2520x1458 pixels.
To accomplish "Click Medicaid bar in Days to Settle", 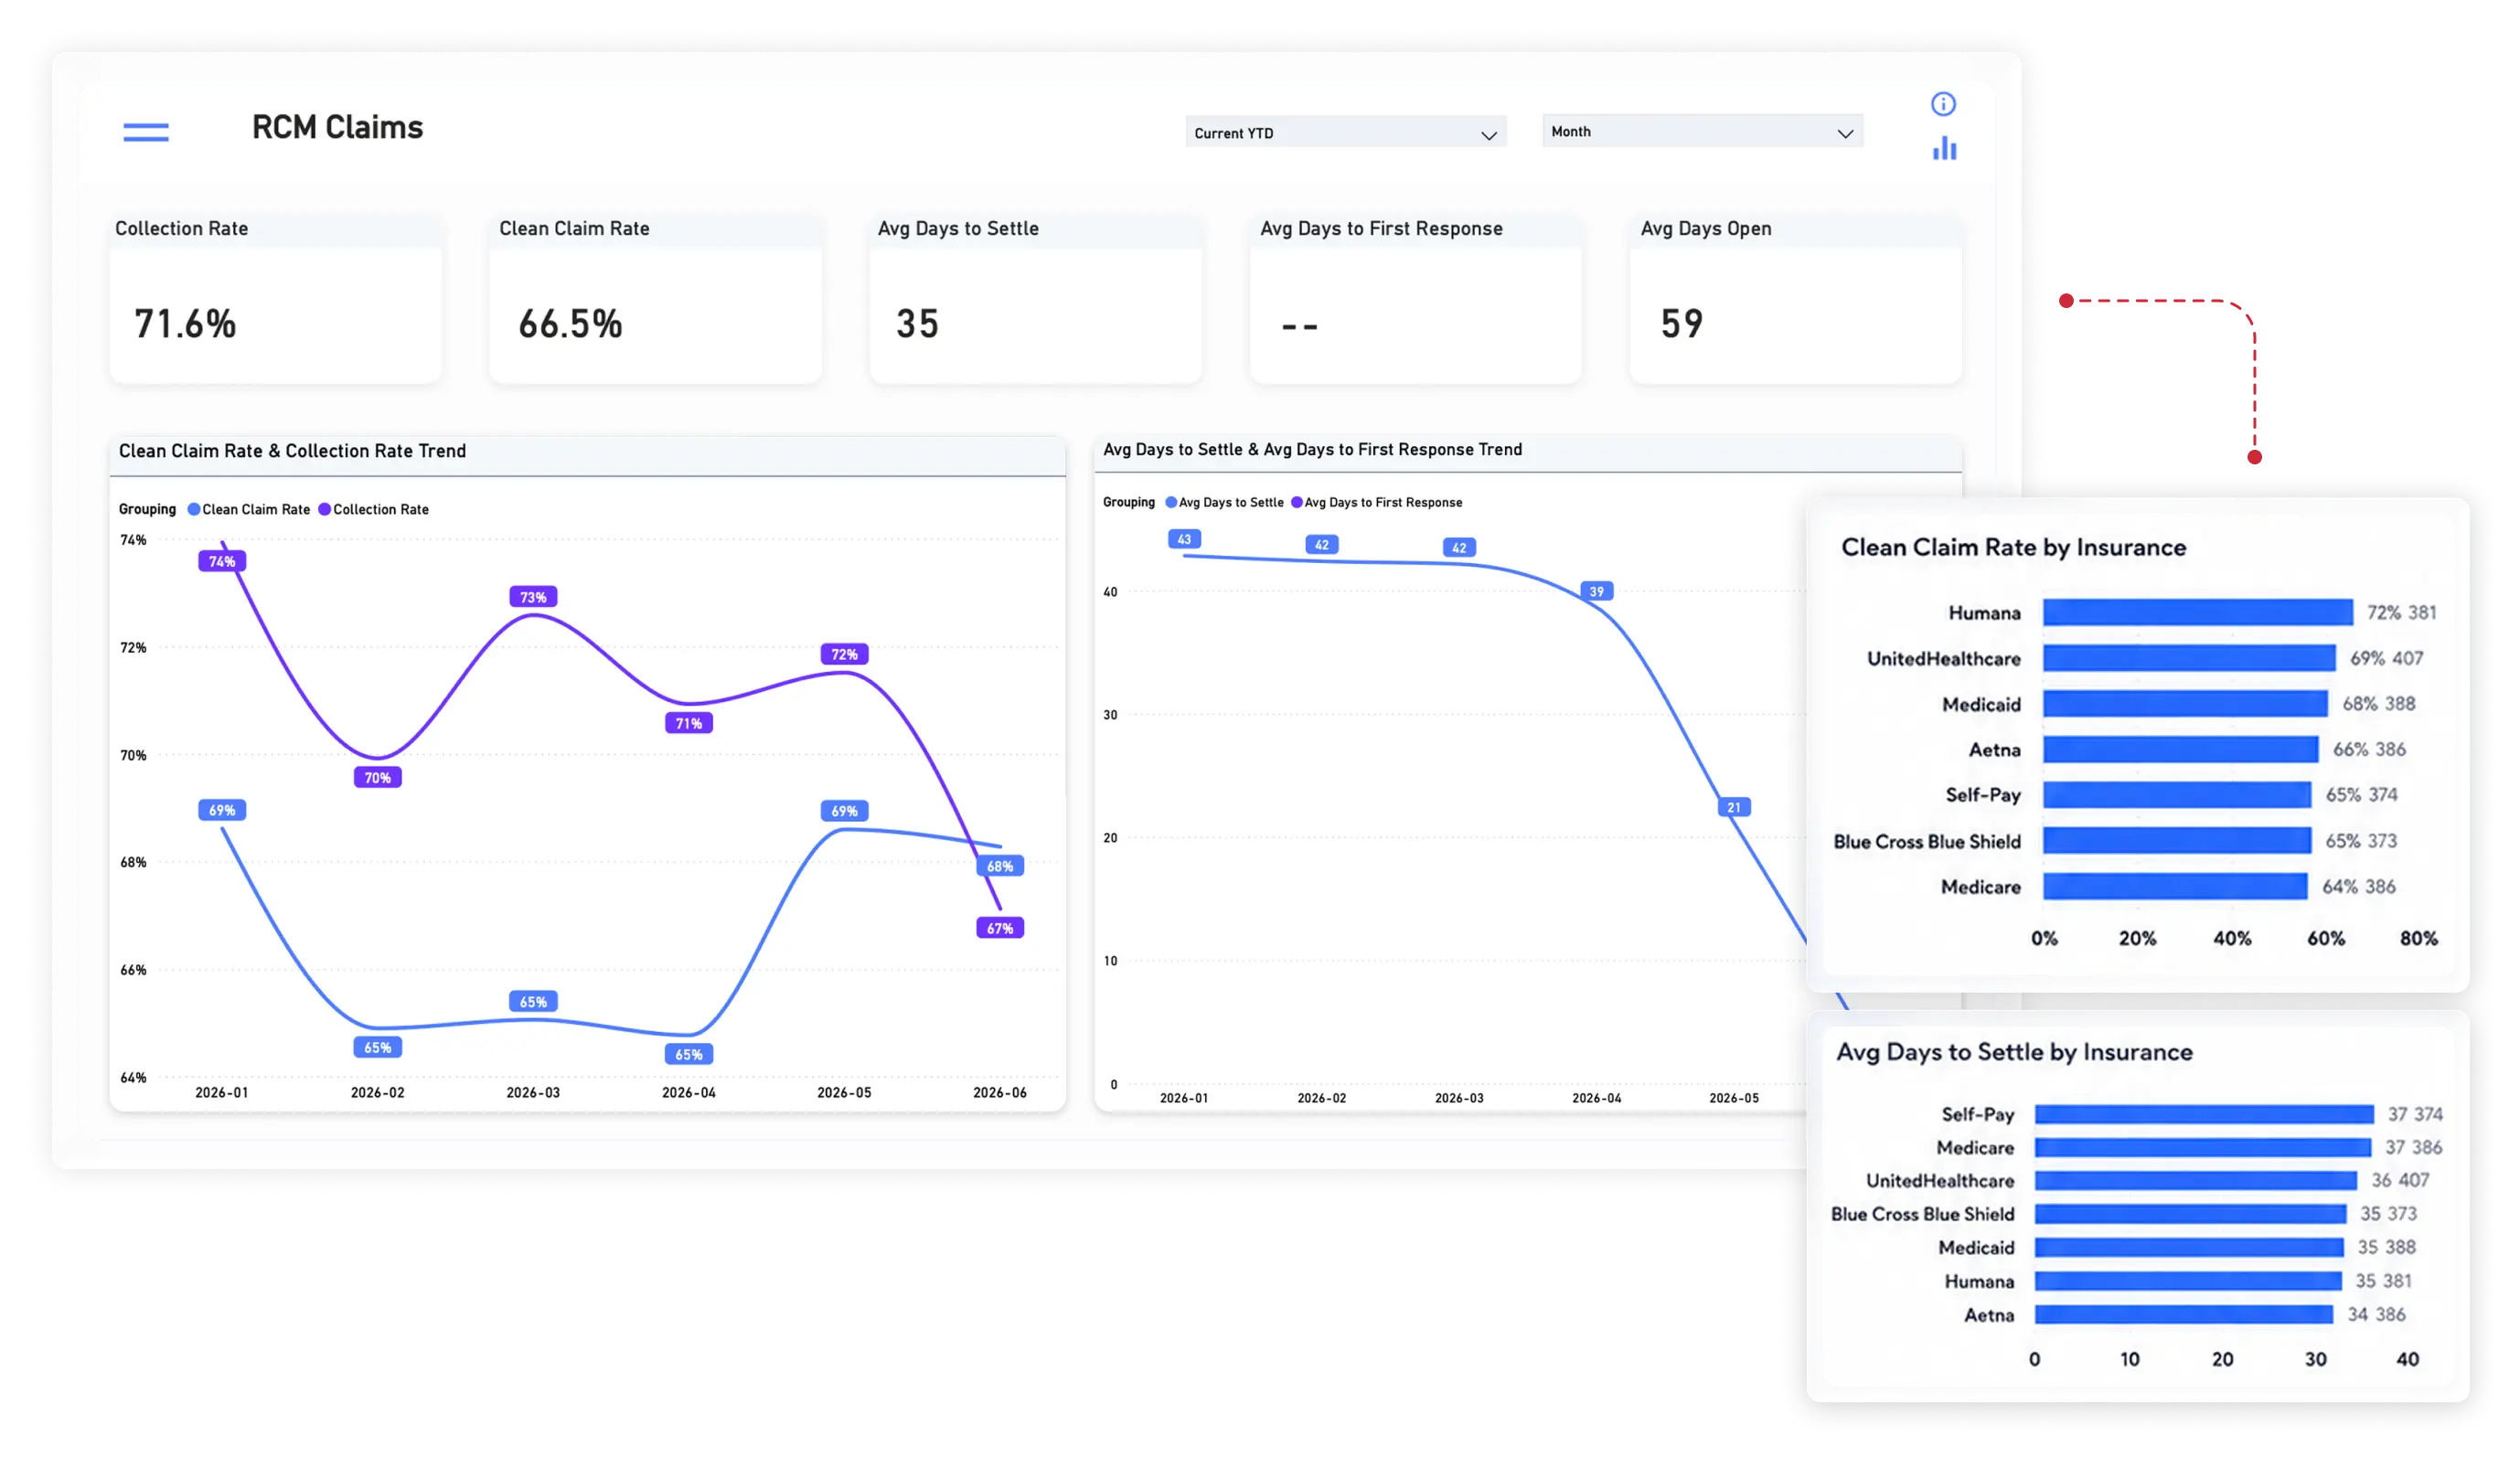I will [x=2189, y=1248].
